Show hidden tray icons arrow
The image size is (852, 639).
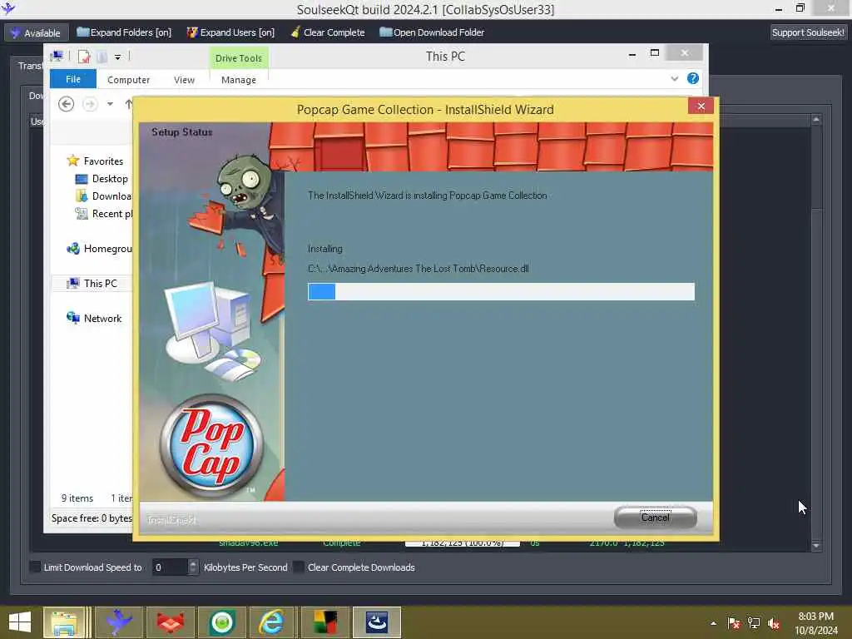[713, 623]
